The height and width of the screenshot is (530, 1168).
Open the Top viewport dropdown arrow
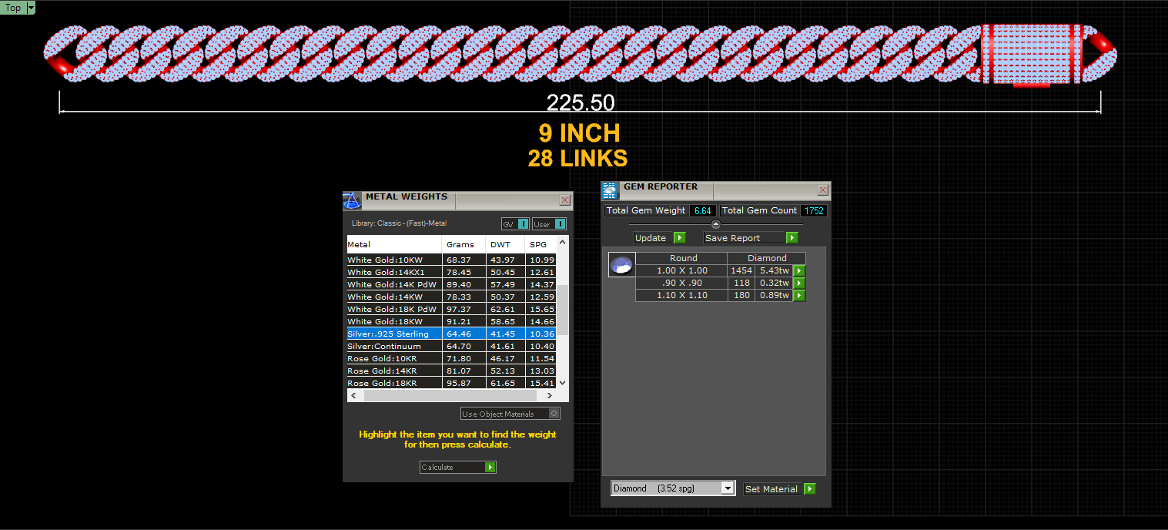(x=31, y=7)
